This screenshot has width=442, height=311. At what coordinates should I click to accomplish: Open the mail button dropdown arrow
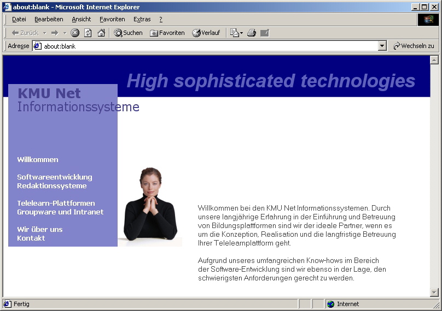point(242,33)
